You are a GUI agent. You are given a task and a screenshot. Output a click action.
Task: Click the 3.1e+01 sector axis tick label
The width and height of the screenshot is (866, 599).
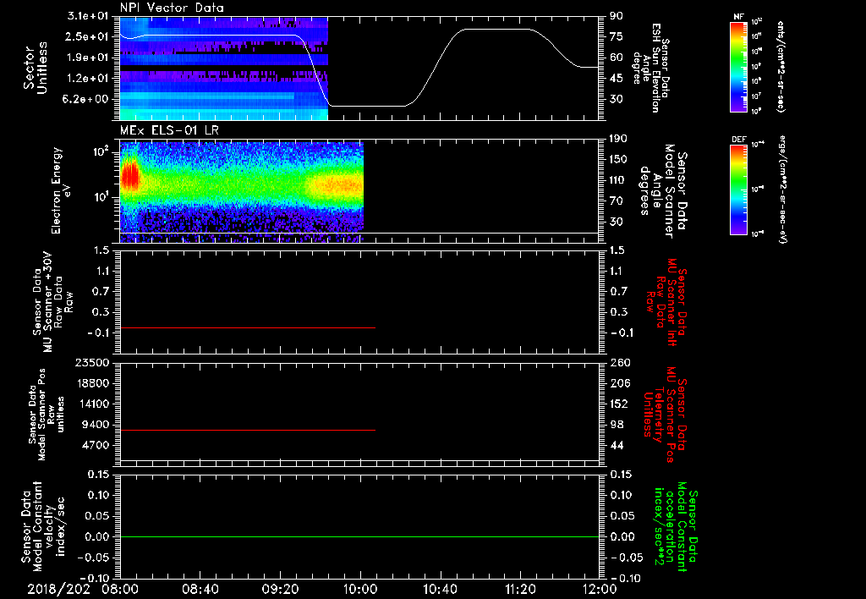88,16
